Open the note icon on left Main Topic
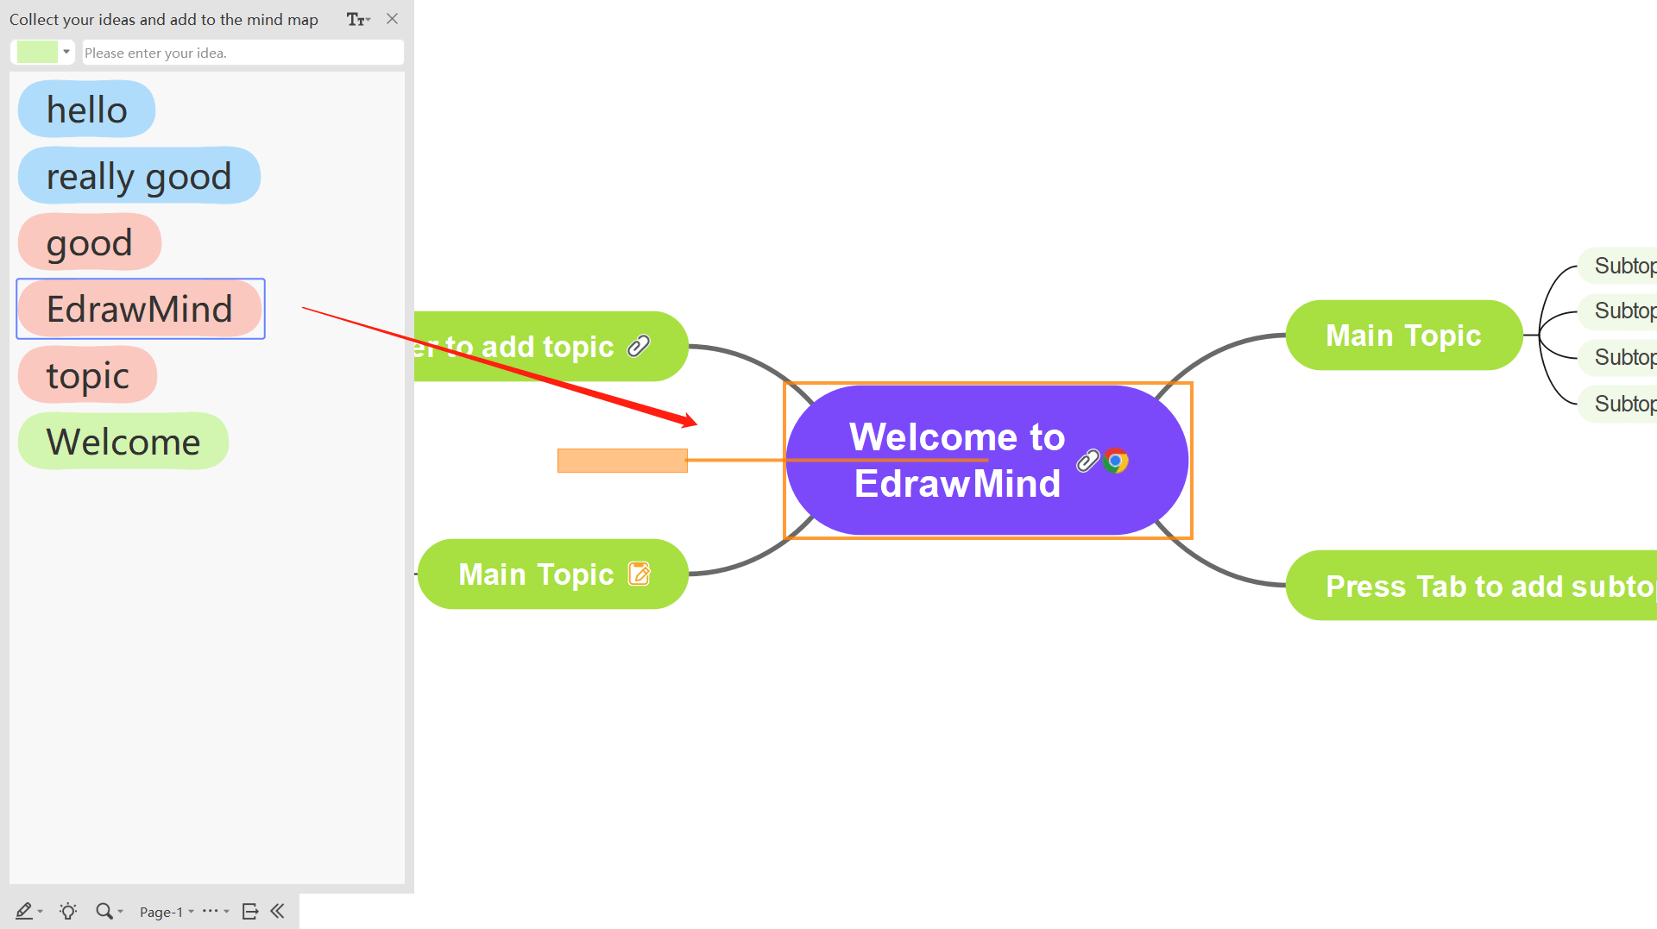The width and height of the screenshot is (1657, 929). click(x=639, y=574)
